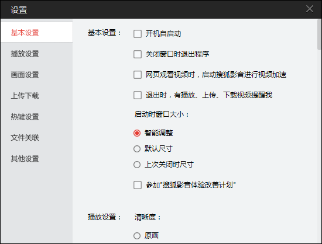
Task: Tick 参加搜狐影音体验改善计划 checkbox
Action: pyautogui.click(x=138, y=185)
